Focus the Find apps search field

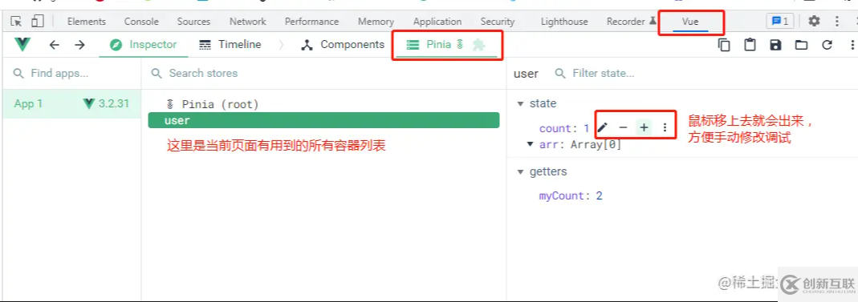(x=71, y=73)
